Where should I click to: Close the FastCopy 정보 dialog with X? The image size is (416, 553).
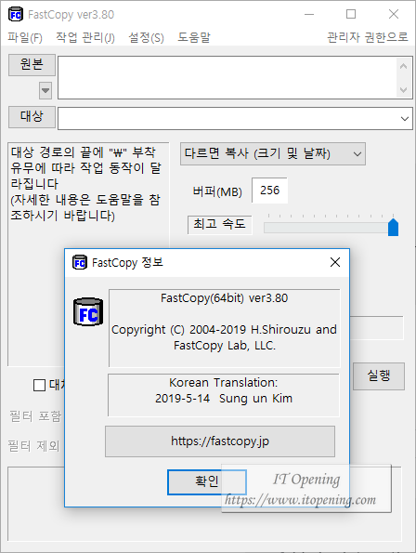[335, 262]
